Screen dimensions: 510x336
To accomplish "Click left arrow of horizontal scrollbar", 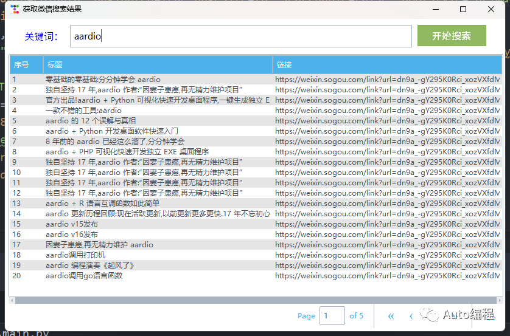I will (x=12, y=300).
